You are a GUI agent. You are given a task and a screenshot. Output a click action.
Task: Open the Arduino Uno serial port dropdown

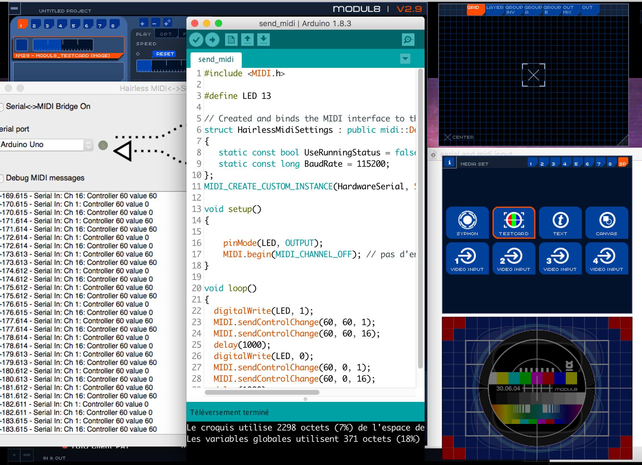coord(46,145)
